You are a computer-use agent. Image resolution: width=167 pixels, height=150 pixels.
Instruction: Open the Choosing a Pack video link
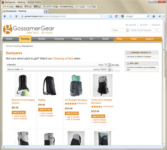63,59
